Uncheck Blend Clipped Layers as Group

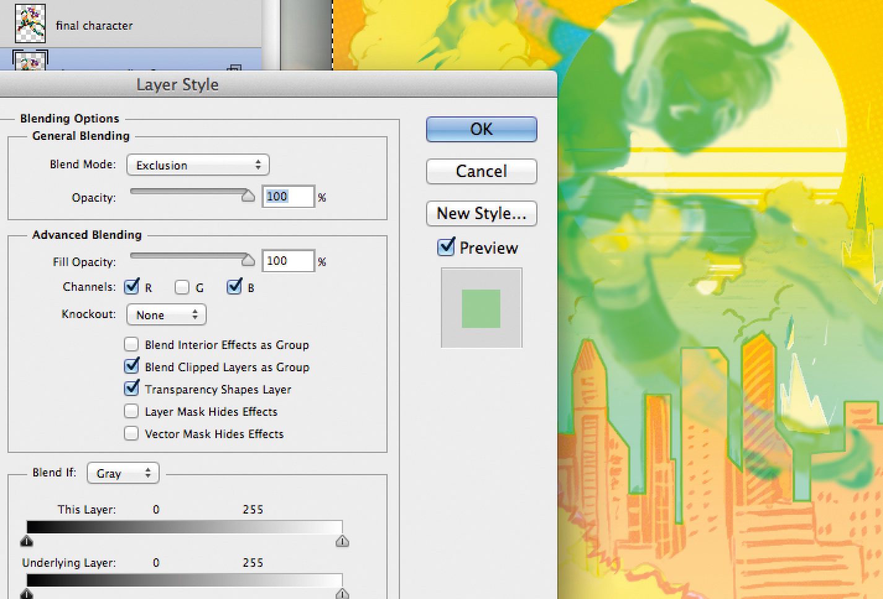131,366
